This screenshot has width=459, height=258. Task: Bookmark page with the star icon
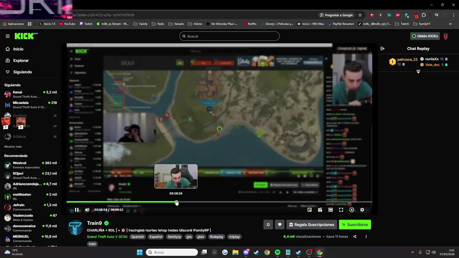coord(360,15)
